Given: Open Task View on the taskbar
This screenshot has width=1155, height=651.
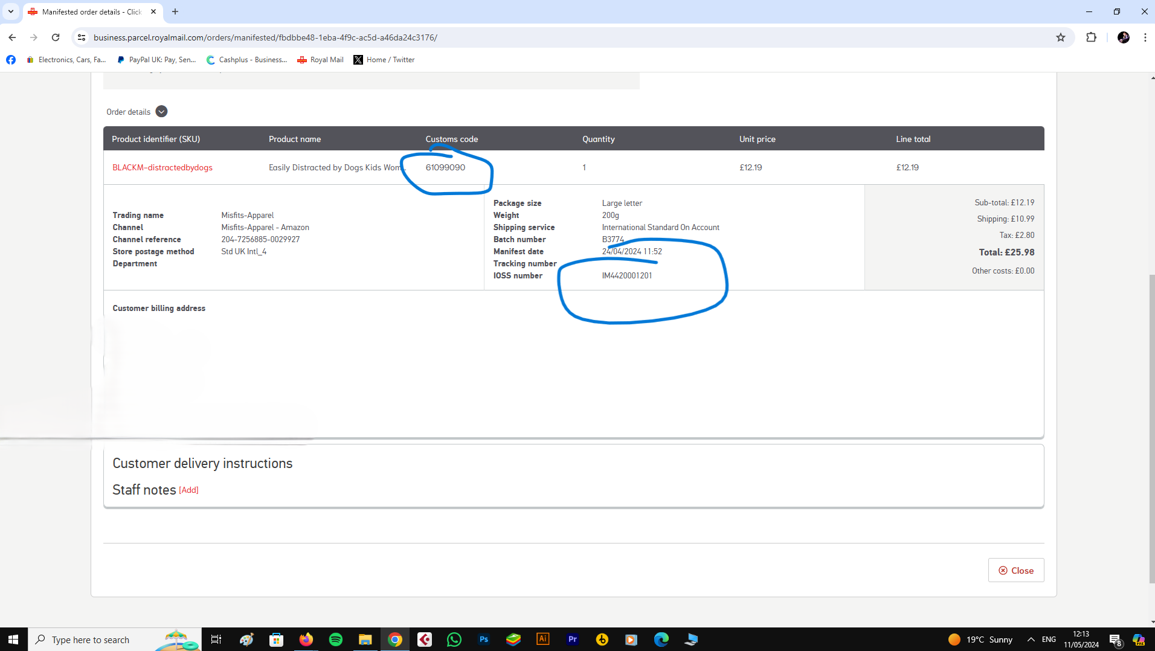Looking at the screenshot, I should [x=216, y=640].
